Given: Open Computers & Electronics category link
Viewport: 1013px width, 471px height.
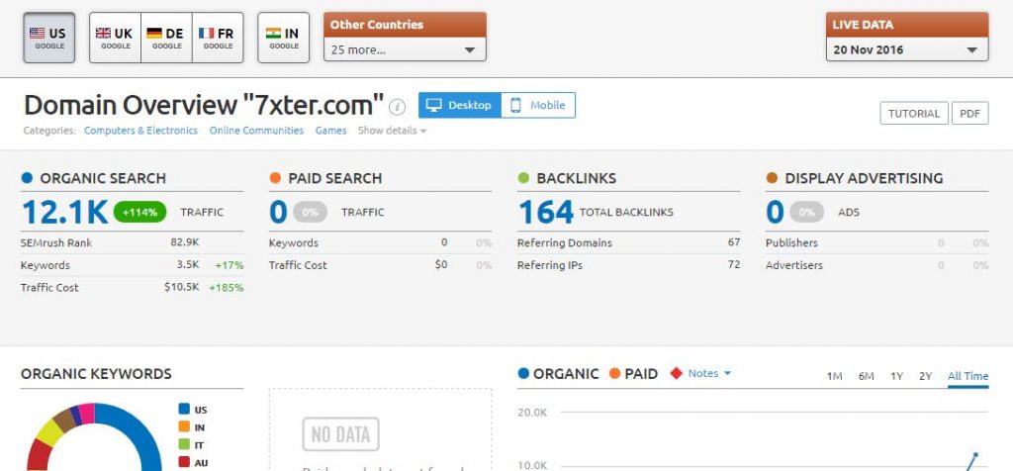Looking at the screenshot, I should (x=140, y=131).
